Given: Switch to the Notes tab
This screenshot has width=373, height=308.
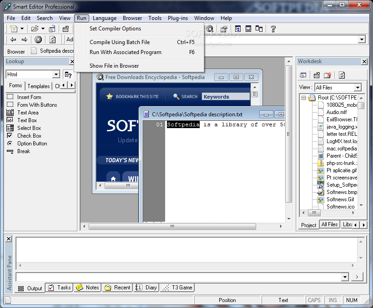Looking at the screenshot, I should (87, 288).
